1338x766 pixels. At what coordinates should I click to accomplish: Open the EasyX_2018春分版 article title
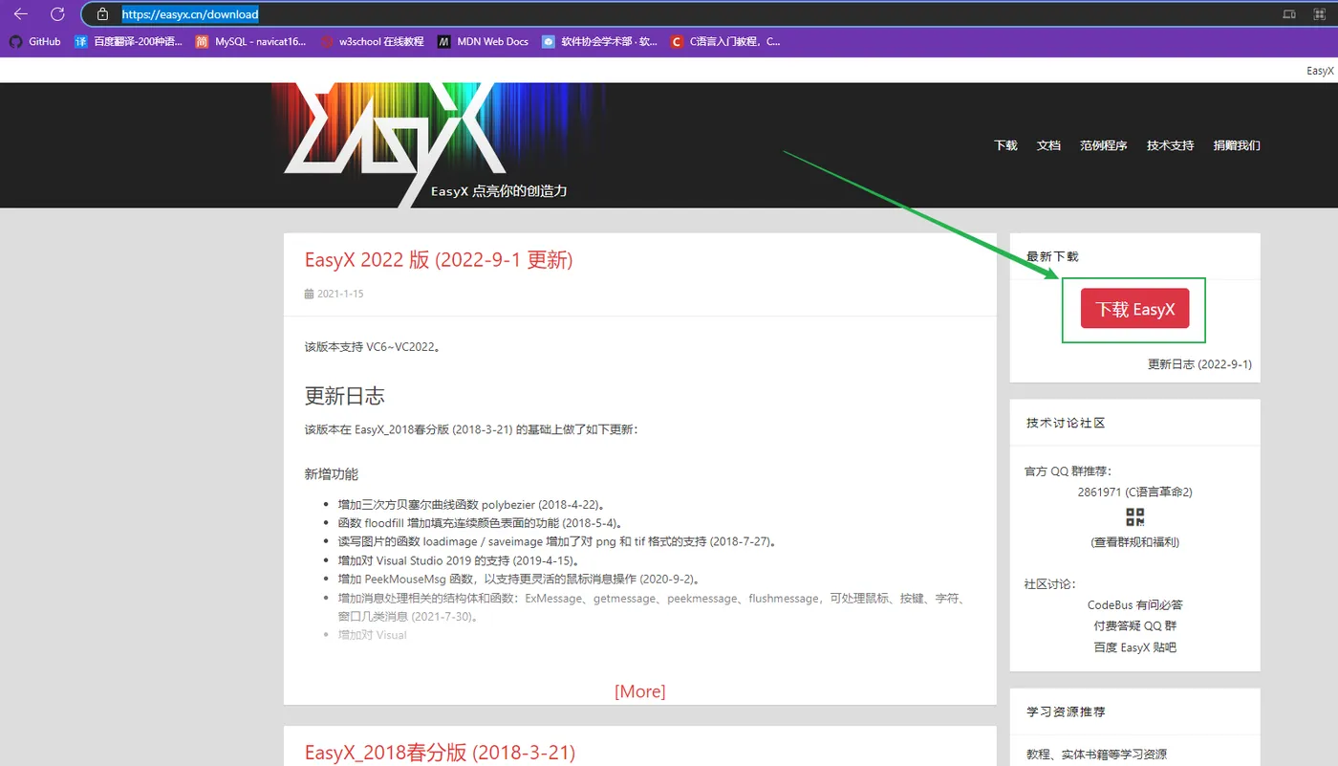[x=440, y=753]
